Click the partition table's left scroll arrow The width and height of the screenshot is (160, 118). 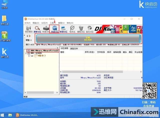(61, 72)
